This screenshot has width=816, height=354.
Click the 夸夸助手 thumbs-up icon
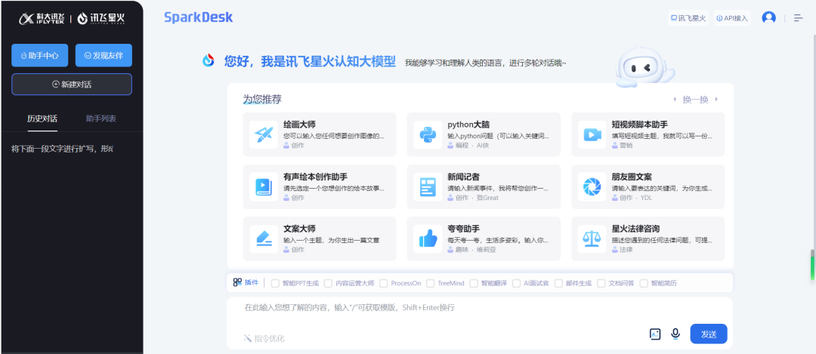[428, 239]
